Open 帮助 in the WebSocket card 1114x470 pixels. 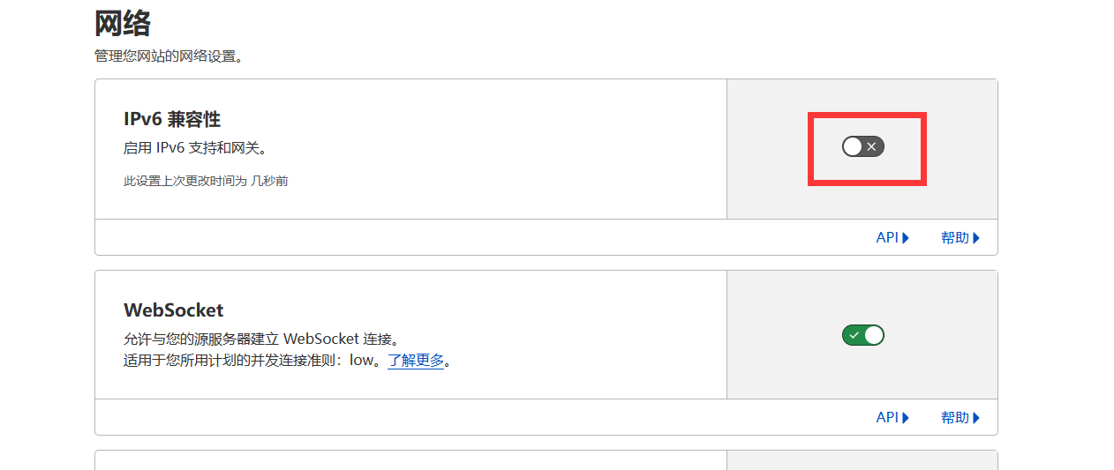click(954, 418)
